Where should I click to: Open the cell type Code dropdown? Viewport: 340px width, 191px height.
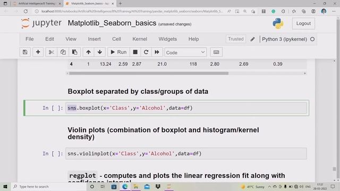185,53
